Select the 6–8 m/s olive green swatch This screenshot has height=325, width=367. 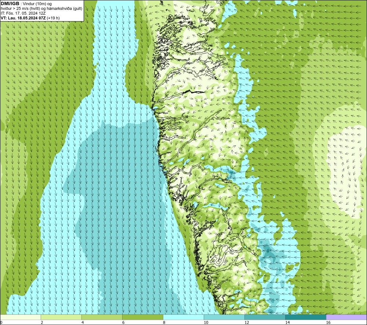(142, 317)
